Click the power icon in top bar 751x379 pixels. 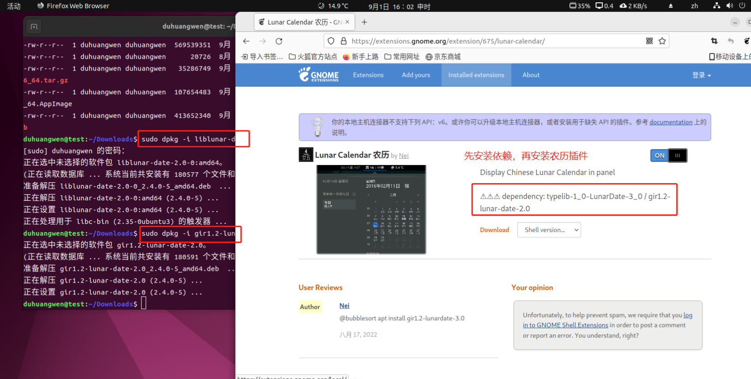point(742,6)
